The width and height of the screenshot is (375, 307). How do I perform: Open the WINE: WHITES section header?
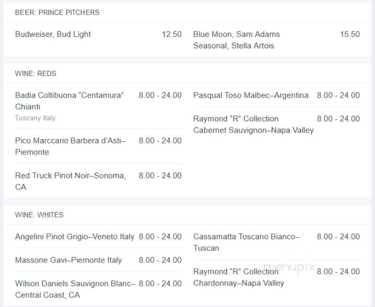[39, 215]
